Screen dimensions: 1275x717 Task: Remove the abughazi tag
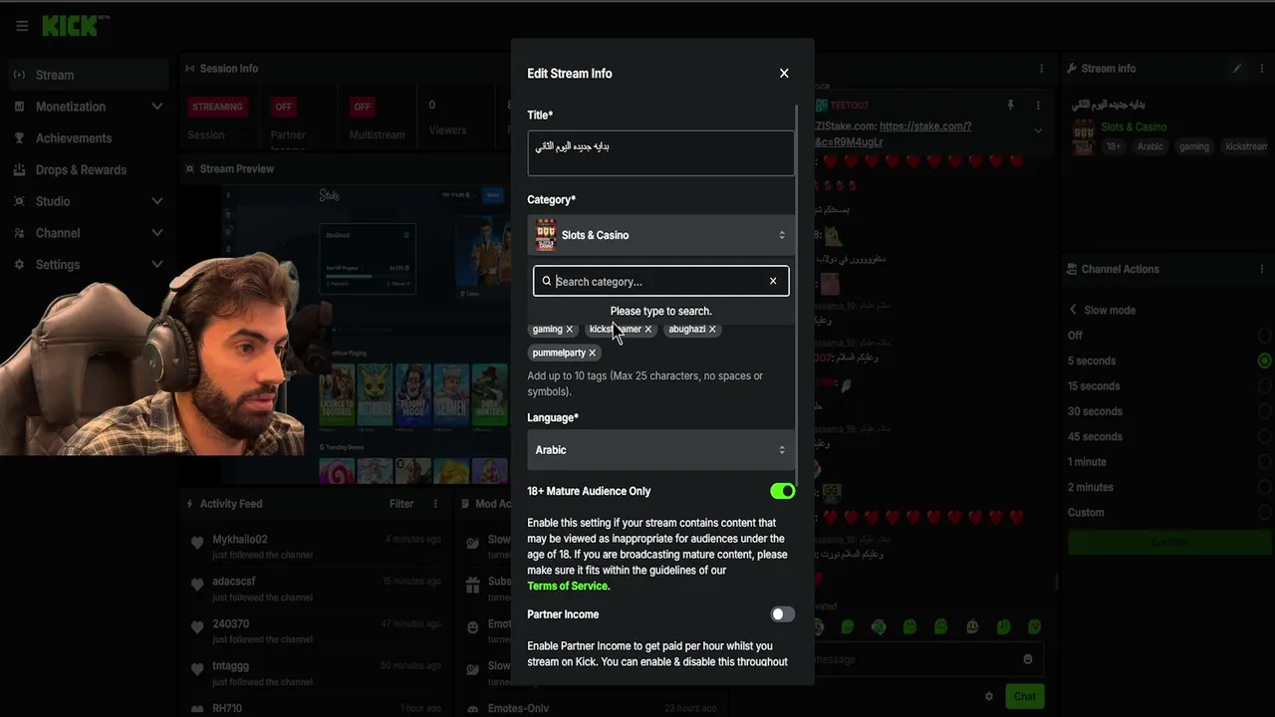pos(712,329)
